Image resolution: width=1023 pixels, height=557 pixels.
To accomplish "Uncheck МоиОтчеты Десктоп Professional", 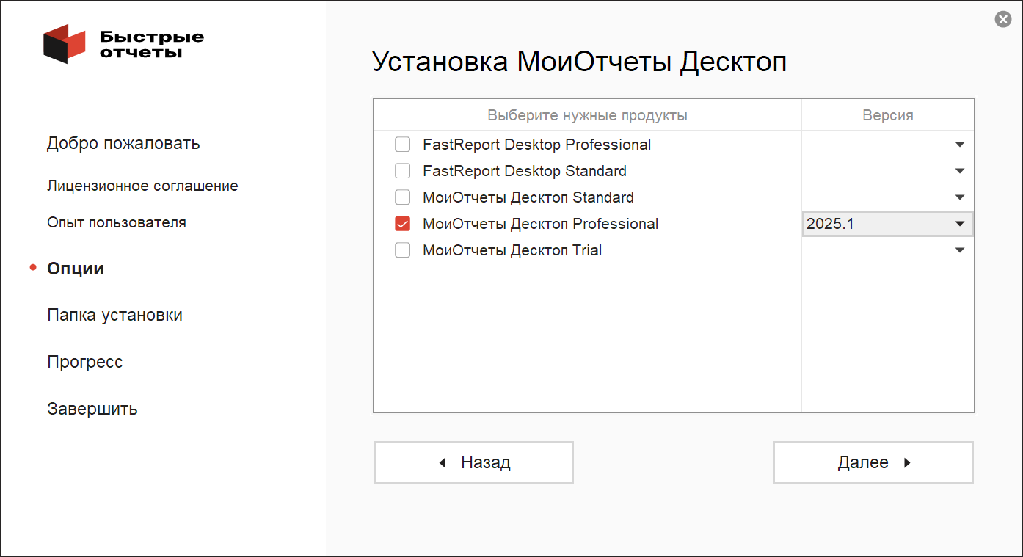I will coord(402,224).
